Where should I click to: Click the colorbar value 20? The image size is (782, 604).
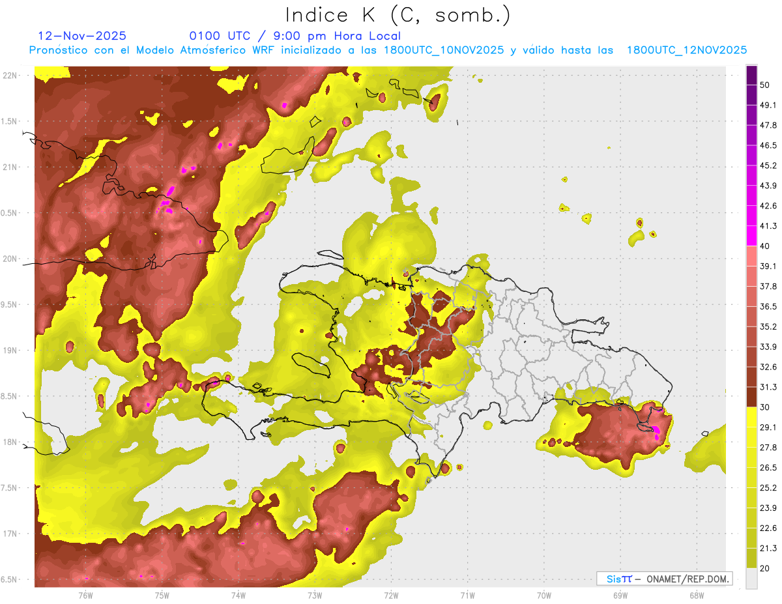click(x=766, y=568)
